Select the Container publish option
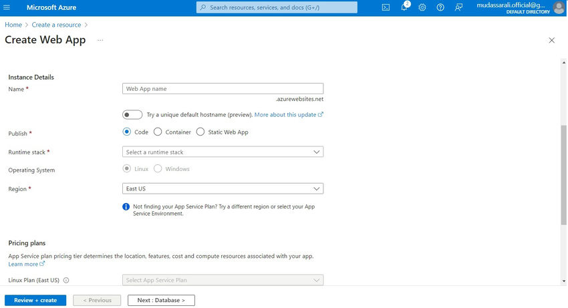This screenshot has width=568, height=308. click(158, 132)
